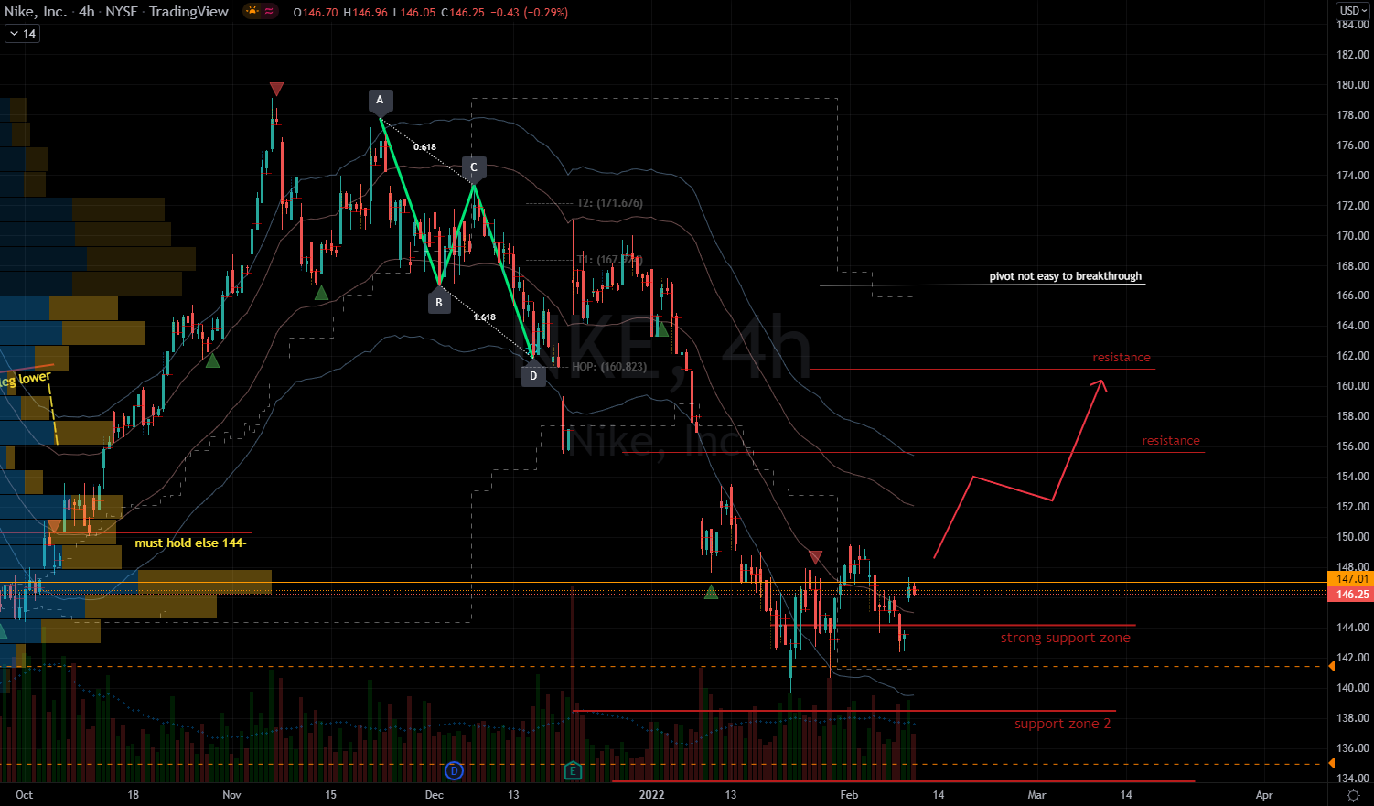Click the 4h interval in the title

87,12
